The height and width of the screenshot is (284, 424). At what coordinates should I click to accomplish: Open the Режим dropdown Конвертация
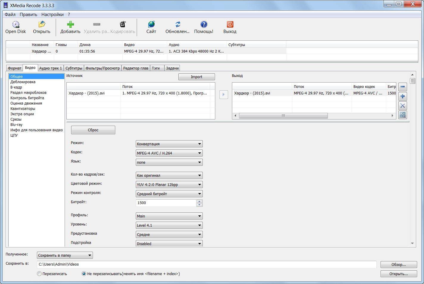click(169, 144)
